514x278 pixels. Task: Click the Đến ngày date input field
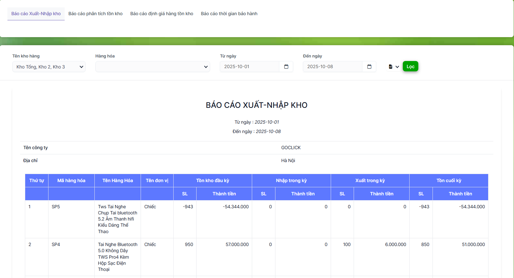point(332,67)
